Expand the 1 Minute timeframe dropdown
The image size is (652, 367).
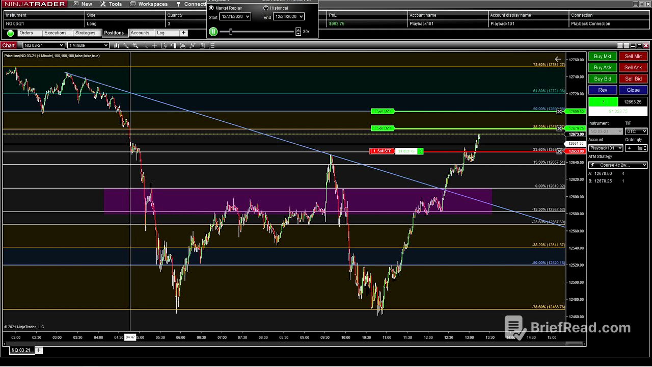105,45
